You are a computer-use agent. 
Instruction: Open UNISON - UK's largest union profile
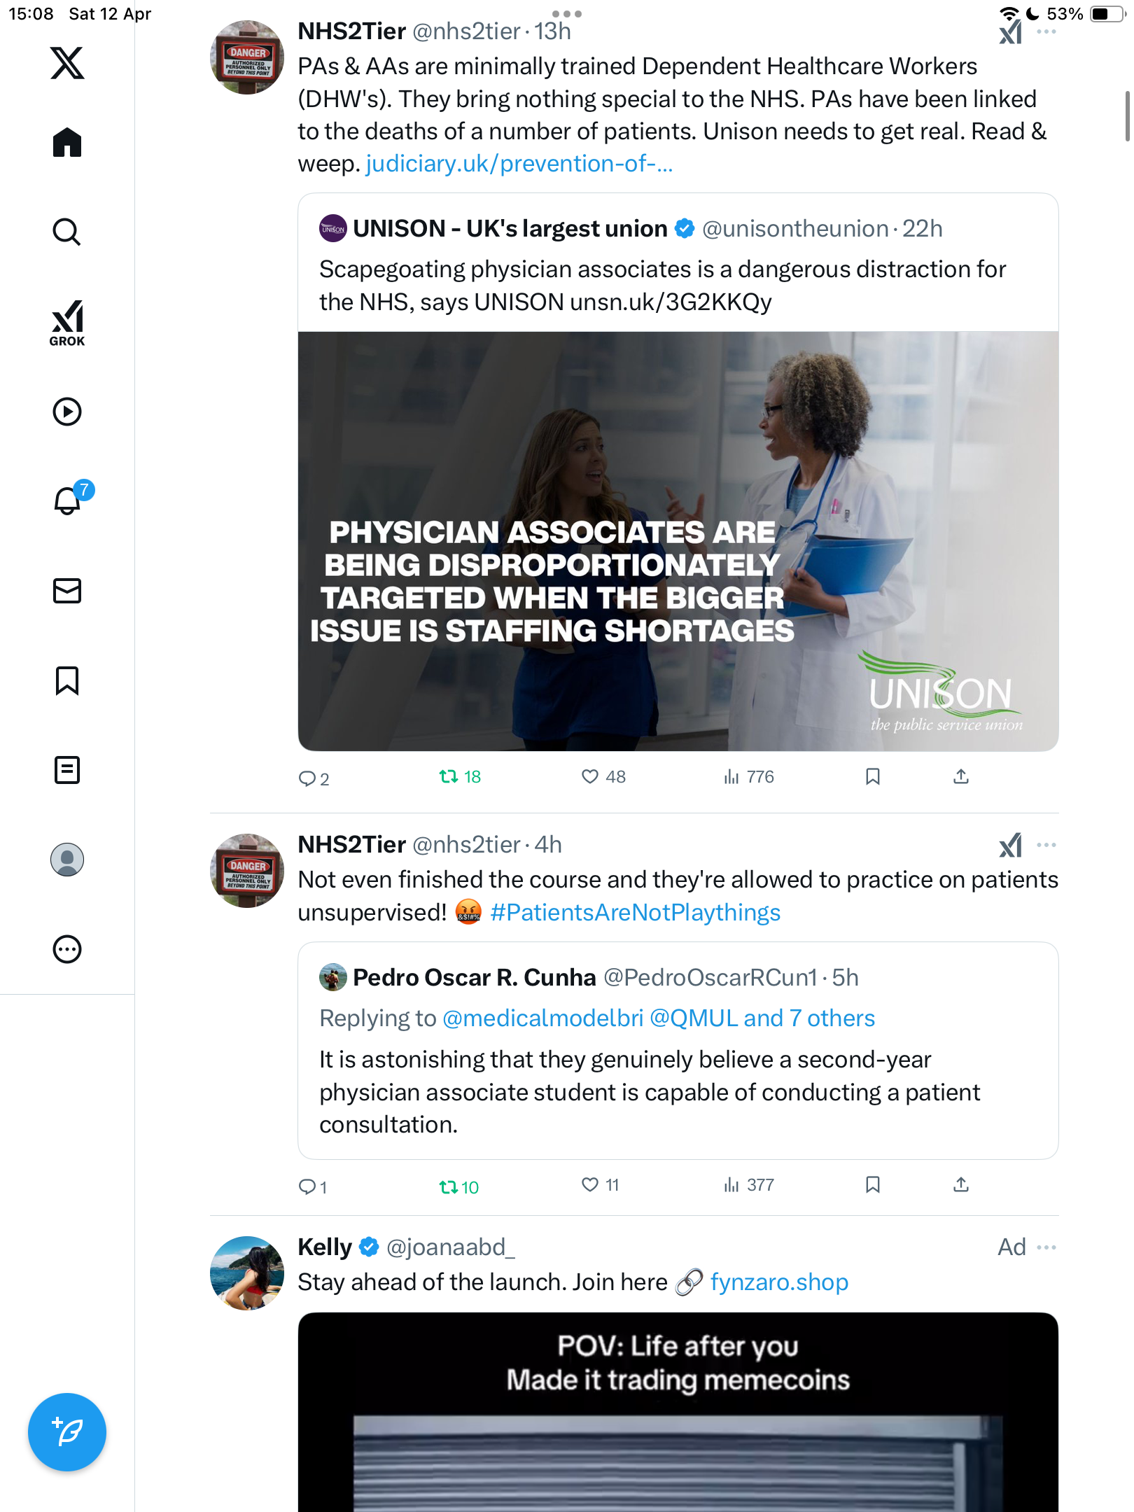510,229
